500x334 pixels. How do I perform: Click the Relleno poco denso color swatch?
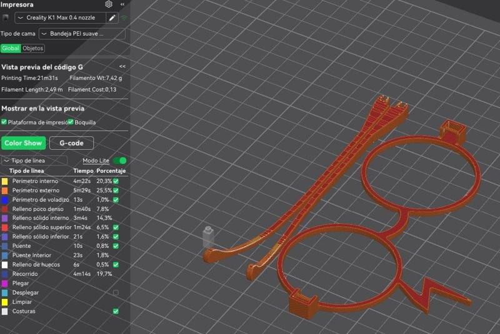point(5,209)
